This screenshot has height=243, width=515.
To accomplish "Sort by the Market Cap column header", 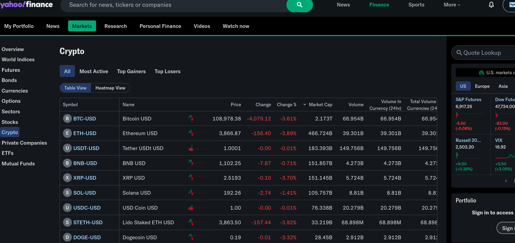I will (320, 104).
